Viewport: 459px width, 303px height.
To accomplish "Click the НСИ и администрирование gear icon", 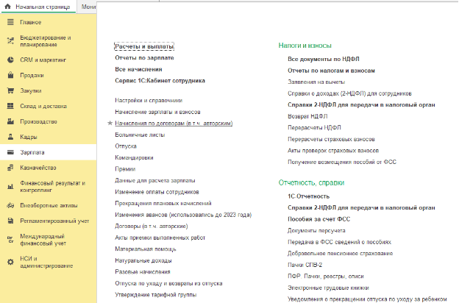I will tap(10, 262).
